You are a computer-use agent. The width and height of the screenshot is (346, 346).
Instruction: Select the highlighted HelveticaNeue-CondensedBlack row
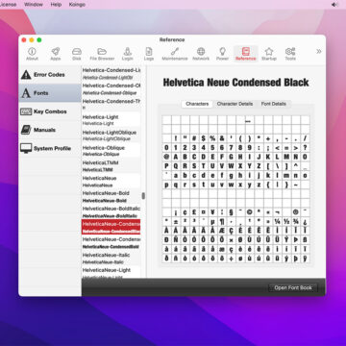(111, 227)
